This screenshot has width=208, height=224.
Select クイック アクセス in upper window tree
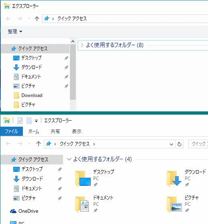35,49
